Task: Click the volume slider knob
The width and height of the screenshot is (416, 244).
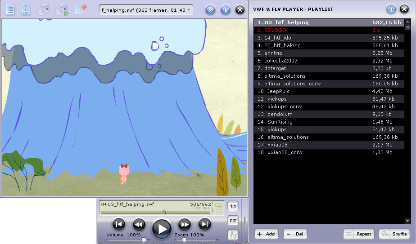Action: 144,240
